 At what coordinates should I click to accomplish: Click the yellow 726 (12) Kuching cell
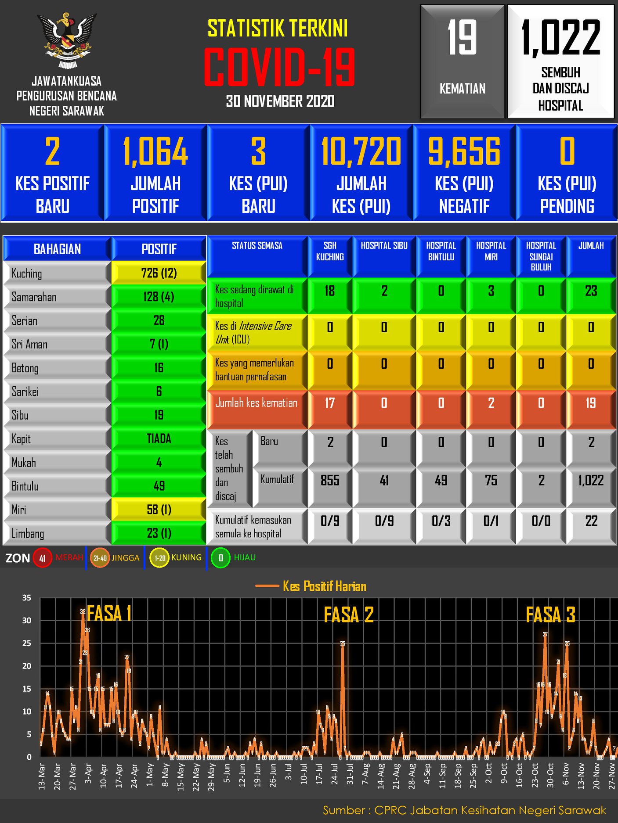pos(159,273)
